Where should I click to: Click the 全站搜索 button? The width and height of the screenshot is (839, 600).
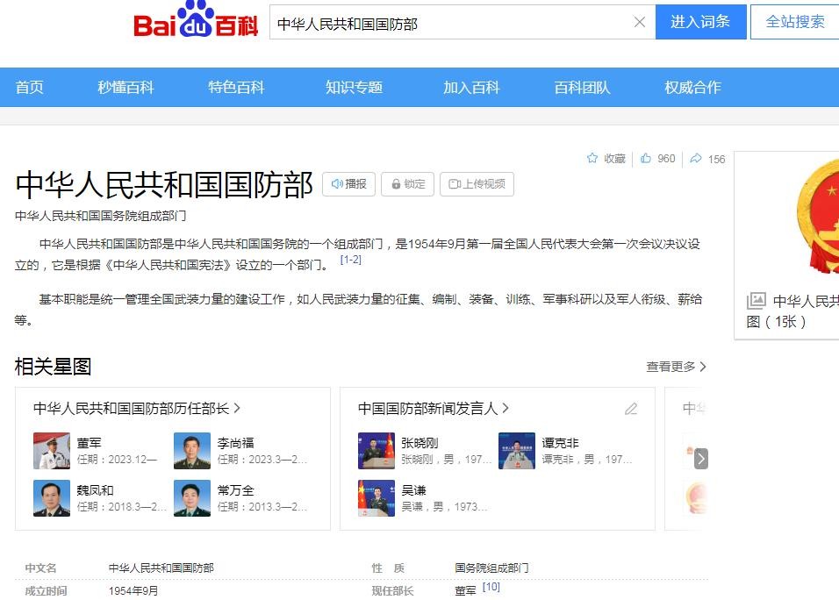pos(794,22)
